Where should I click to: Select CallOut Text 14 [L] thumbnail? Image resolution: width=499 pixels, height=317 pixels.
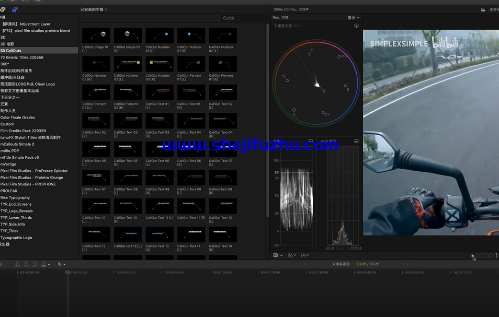[191, 234]
